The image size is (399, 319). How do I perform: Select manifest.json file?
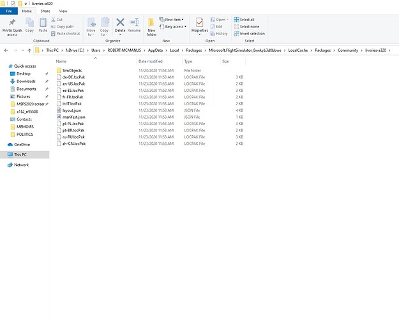pyautogui.click(x=74, y=117)
